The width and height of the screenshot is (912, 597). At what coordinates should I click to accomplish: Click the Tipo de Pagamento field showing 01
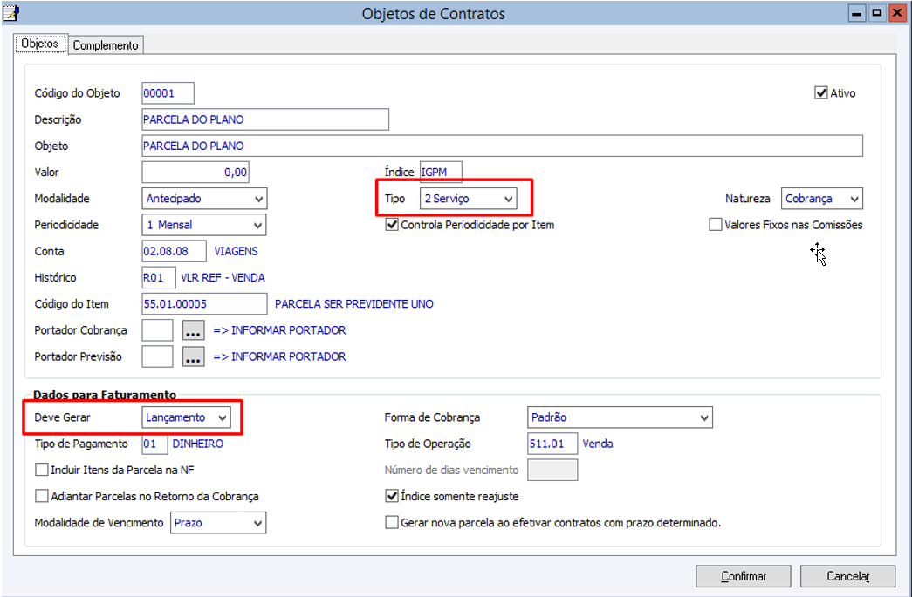pyautogui.click(x=154, y=444)
